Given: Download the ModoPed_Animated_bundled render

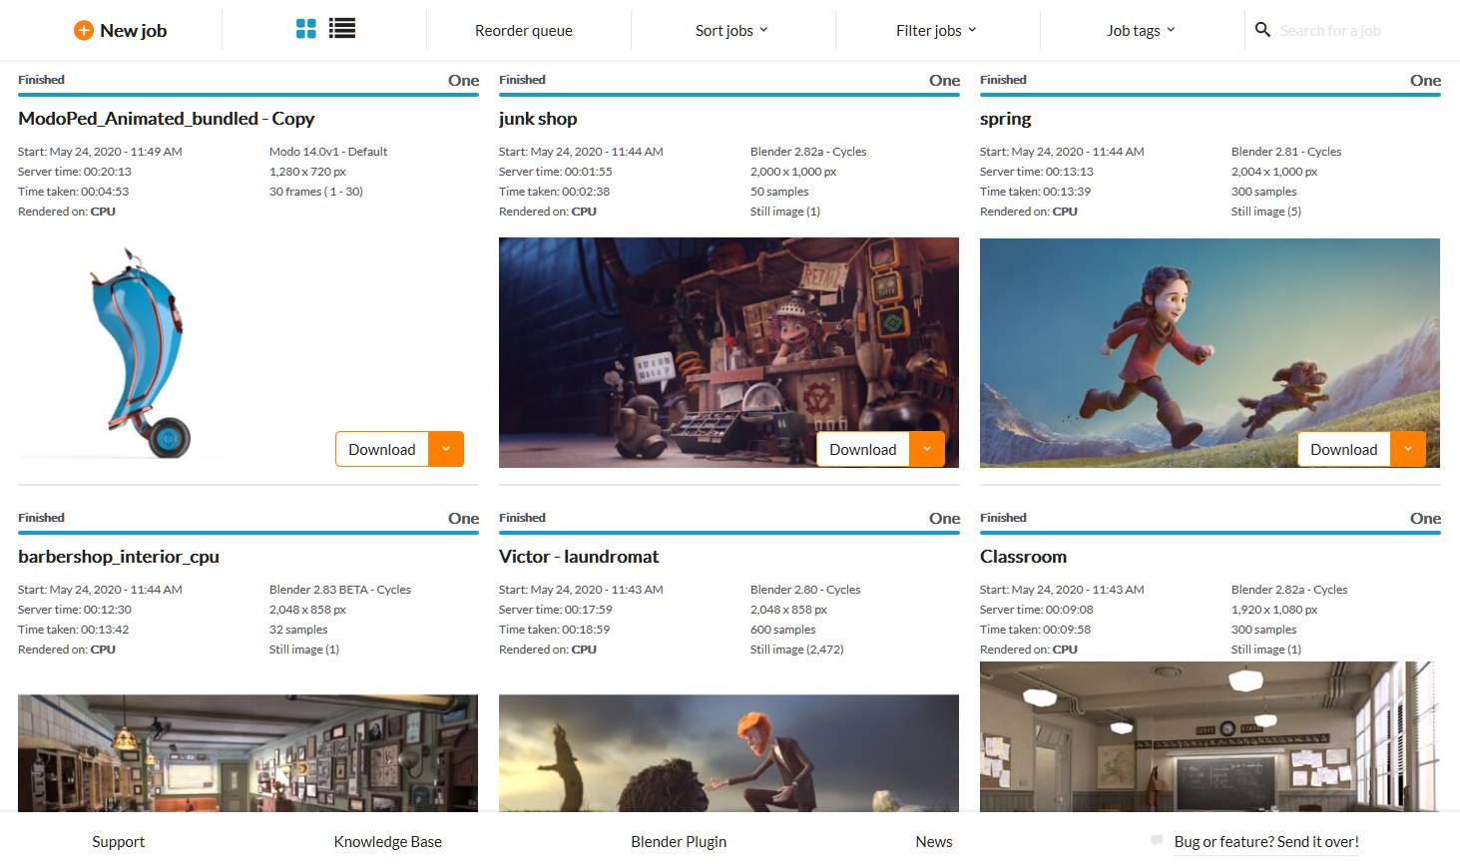Looking at the screenshot, I should [381, 449].
